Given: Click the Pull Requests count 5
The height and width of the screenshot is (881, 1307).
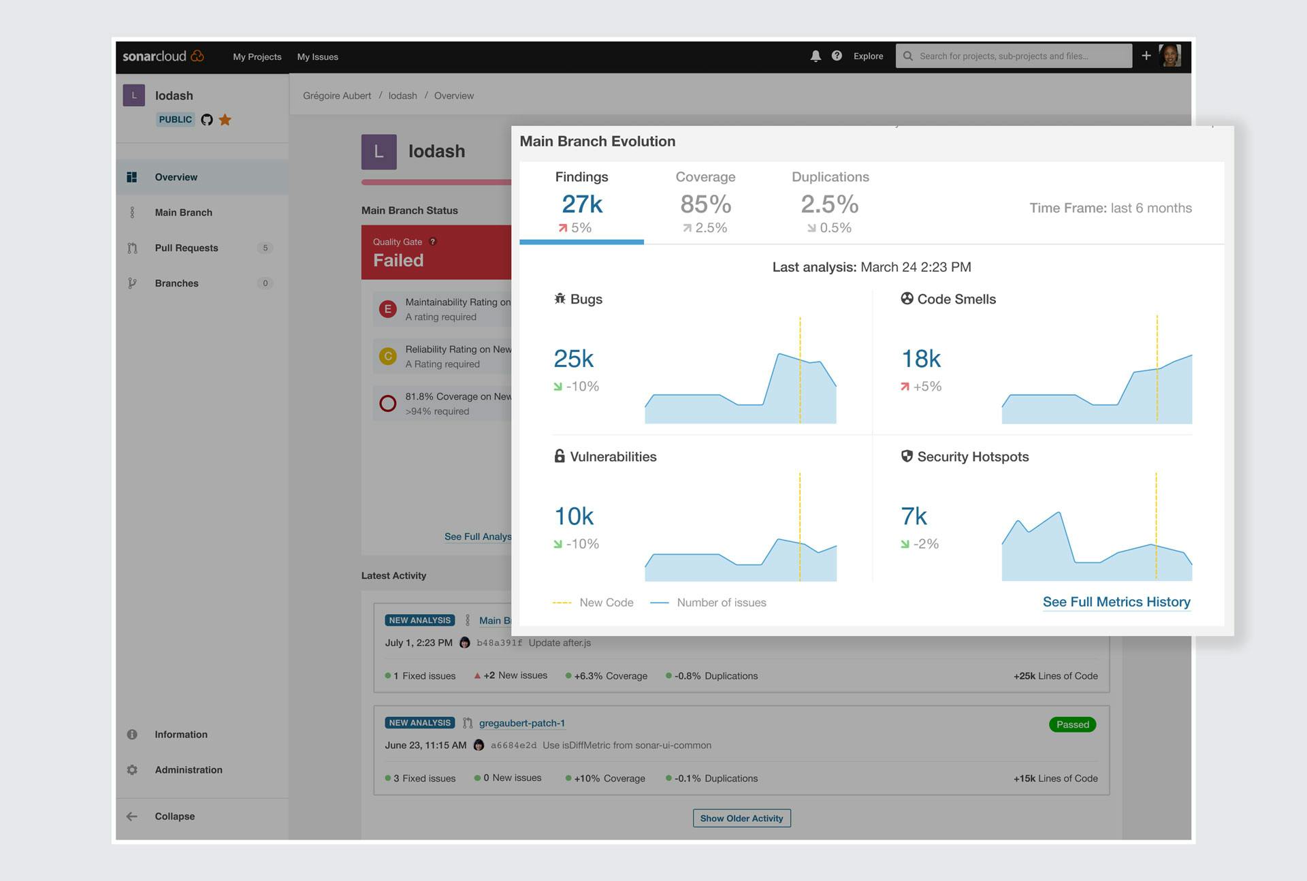Looking at the screenshot, I should (265, 248).
